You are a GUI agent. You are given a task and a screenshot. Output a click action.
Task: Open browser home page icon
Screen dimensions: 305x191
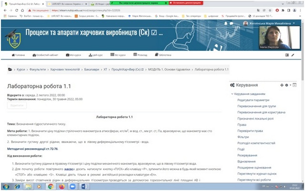click(x=22, y=10)
